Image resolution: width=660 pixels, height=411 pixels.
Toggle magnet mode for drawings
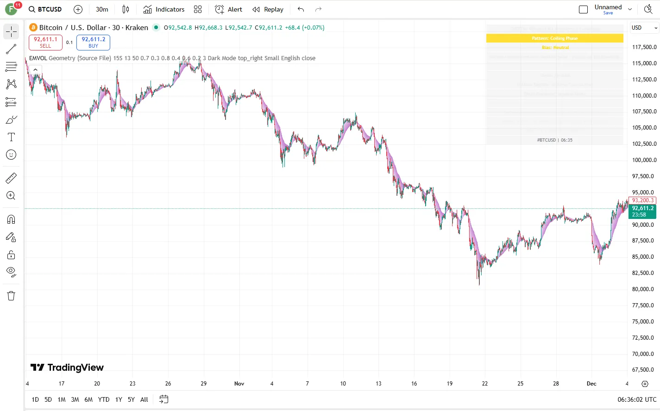click(11, 219)
